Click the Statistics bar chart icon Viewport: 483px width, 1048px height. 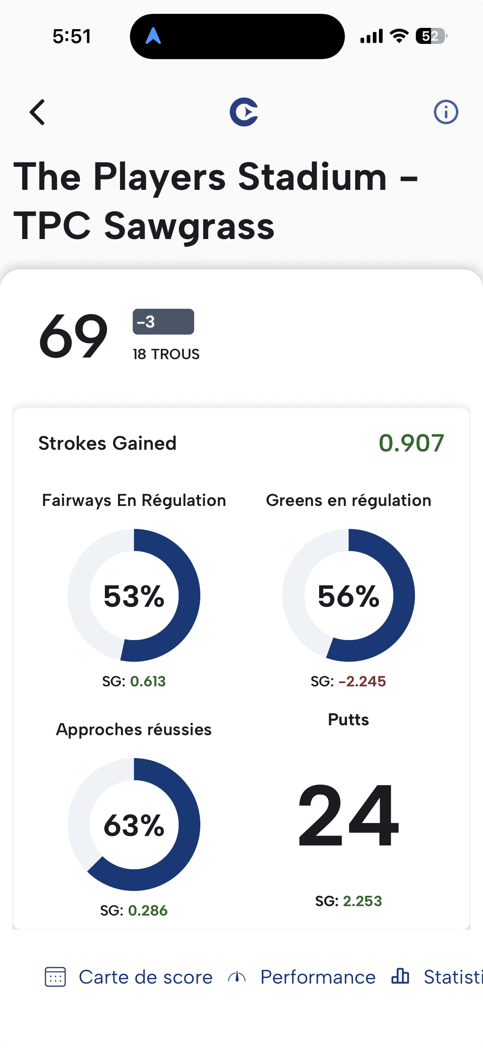(400, 977)
